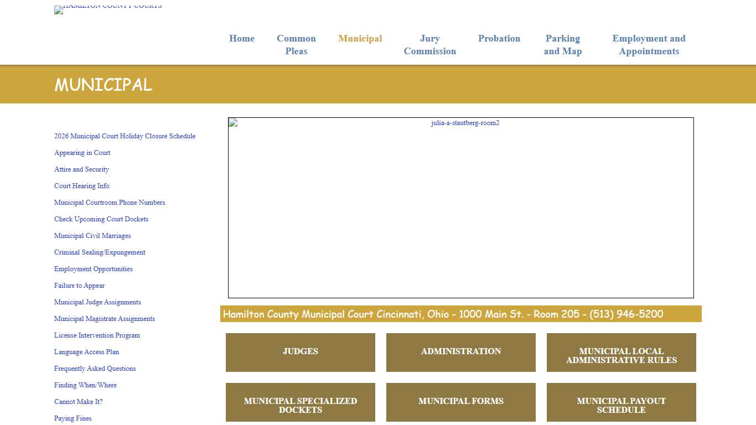Open the julia-a-stautberg-room2 courtroom image
This screenshot has height=425, width=756.
[460, 208]
